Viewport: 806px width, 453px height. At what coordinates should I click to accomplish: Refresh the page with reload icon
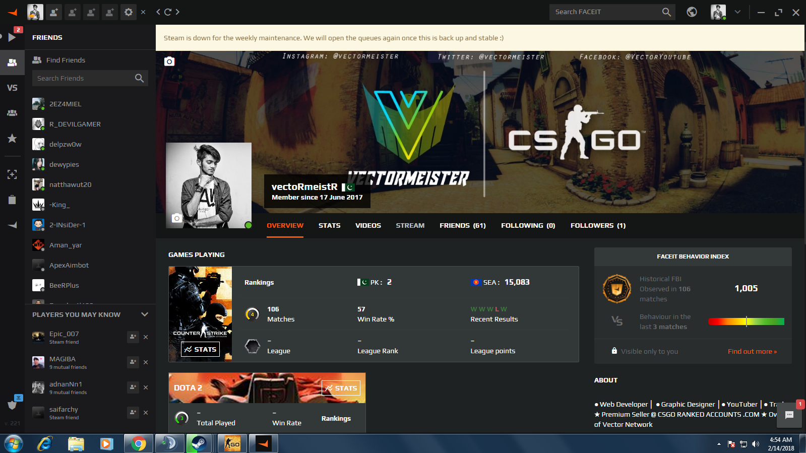[x=168, y=12]
